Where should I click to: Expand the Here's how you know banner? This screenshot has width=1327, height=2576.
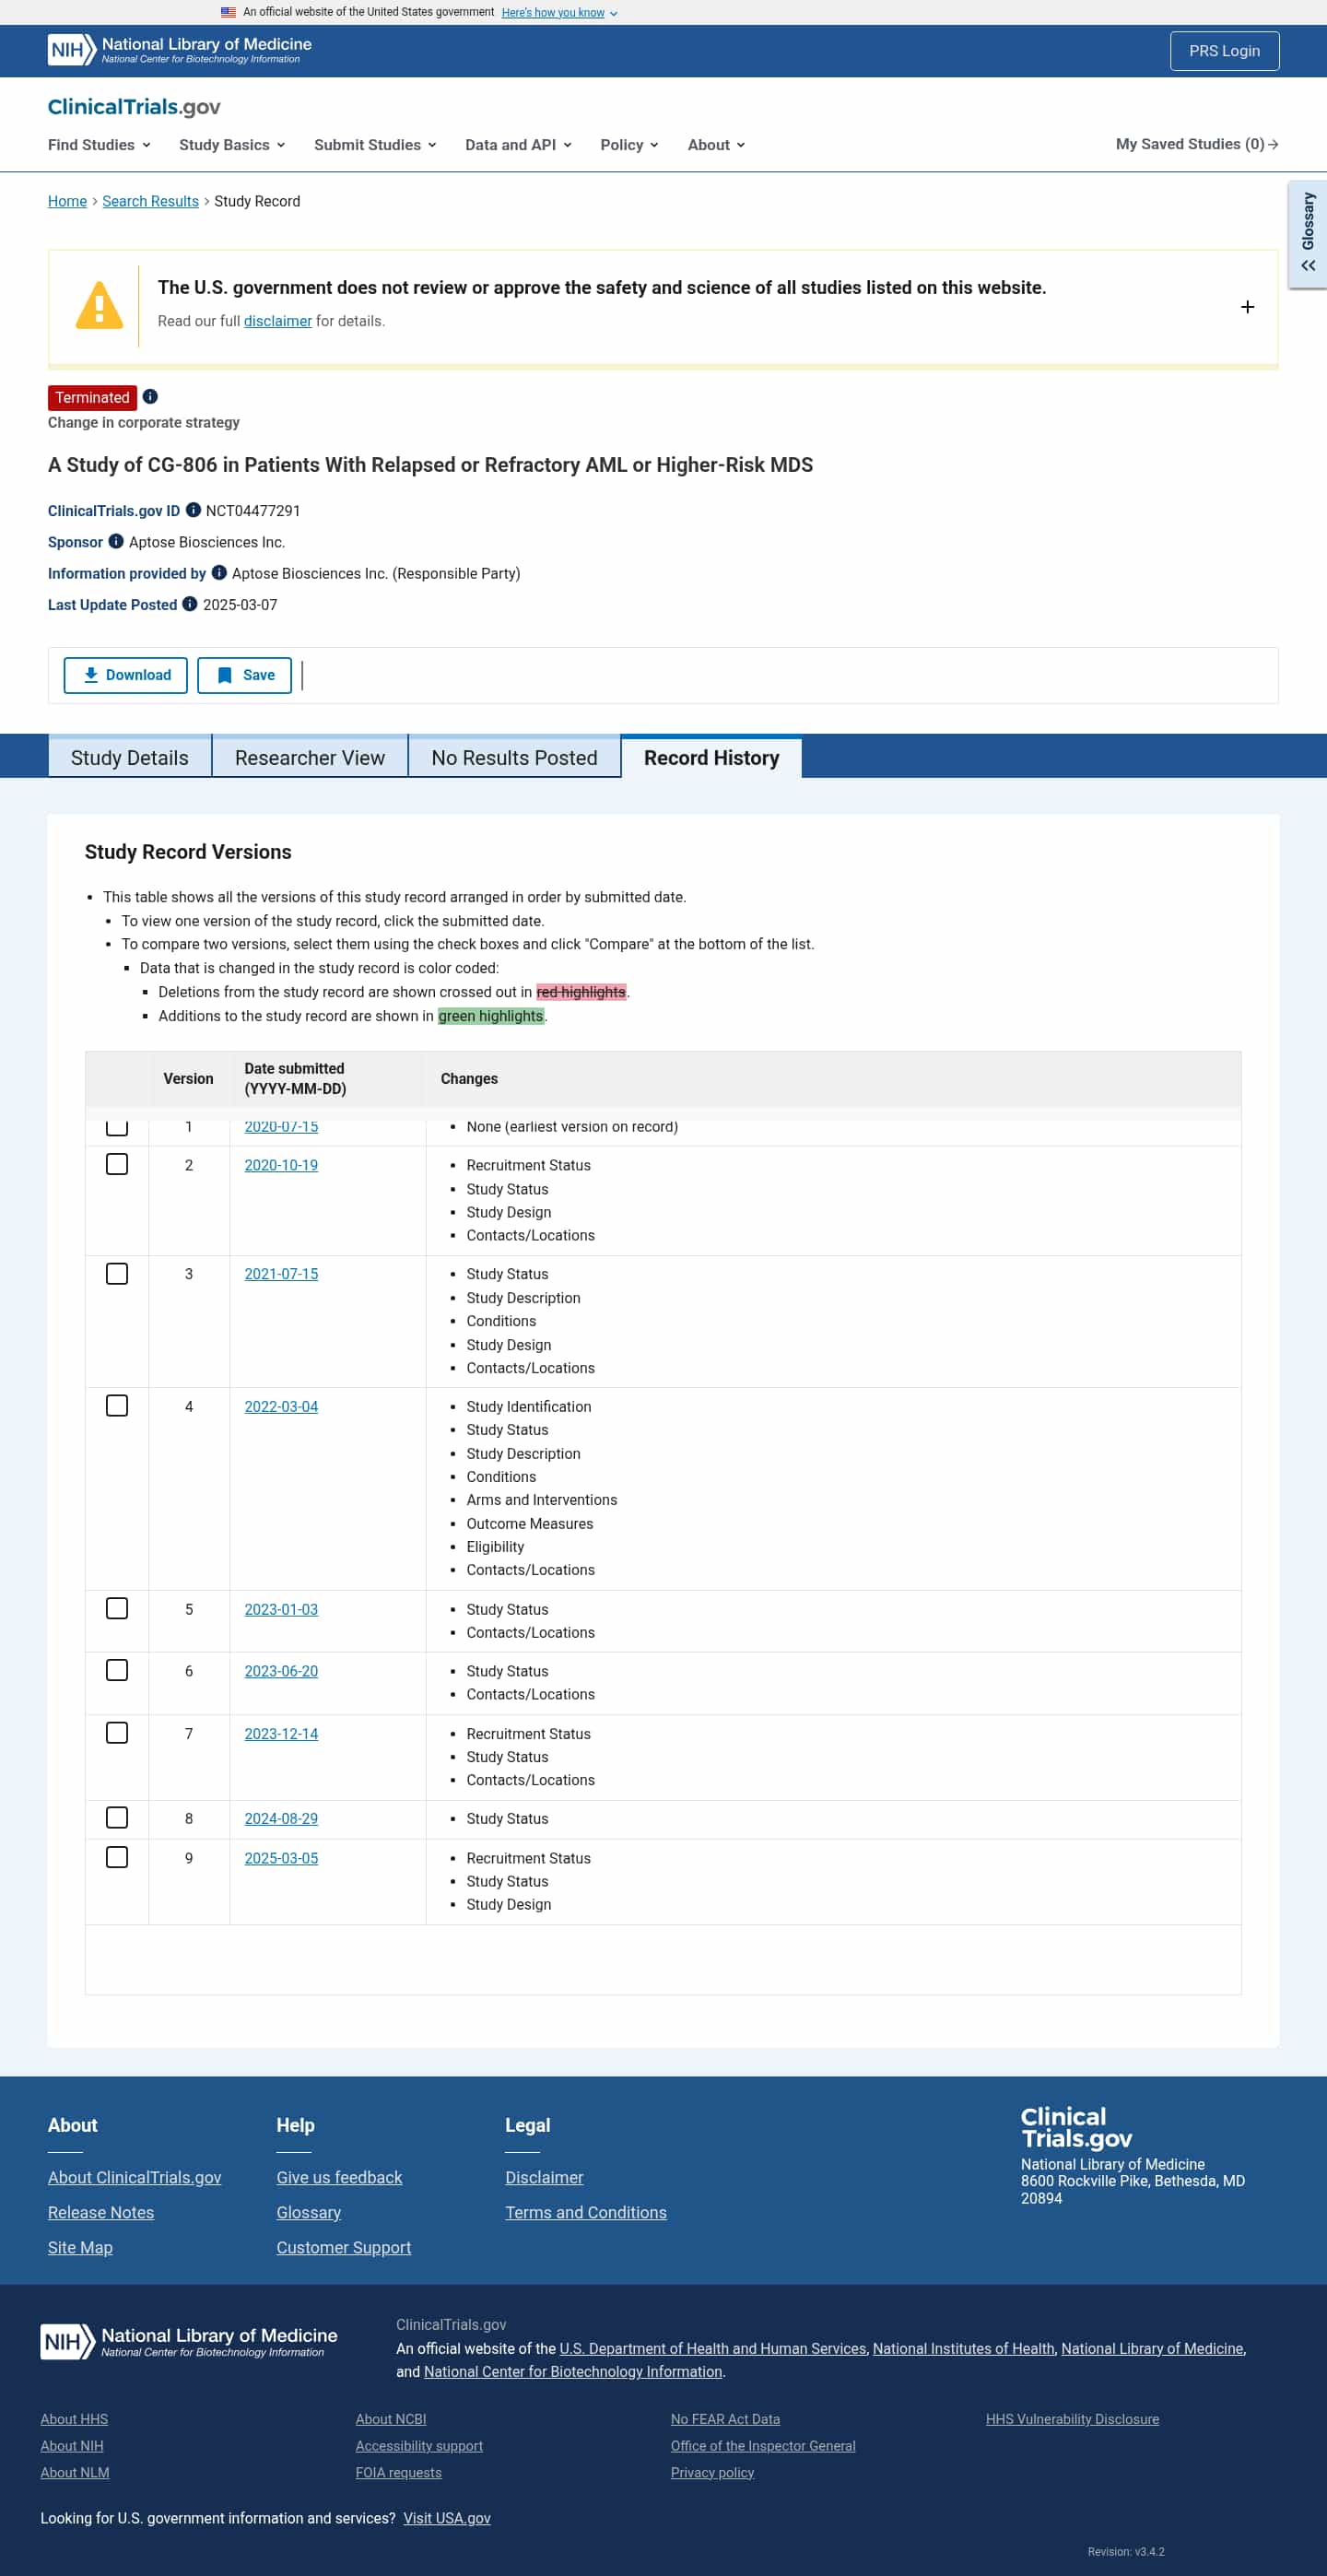559,12
